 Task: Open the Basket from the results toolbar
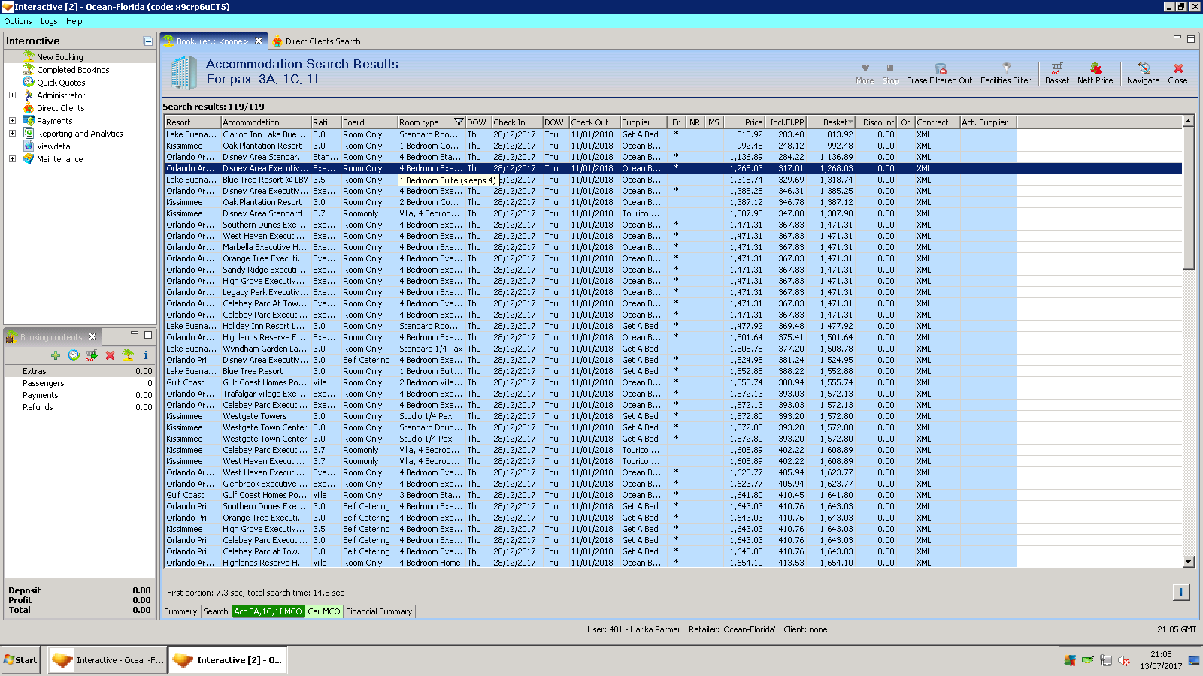click(1056, 68)
